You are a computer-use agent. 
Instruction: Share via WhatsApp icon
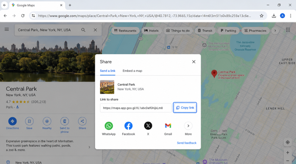[x=109, y=126]
